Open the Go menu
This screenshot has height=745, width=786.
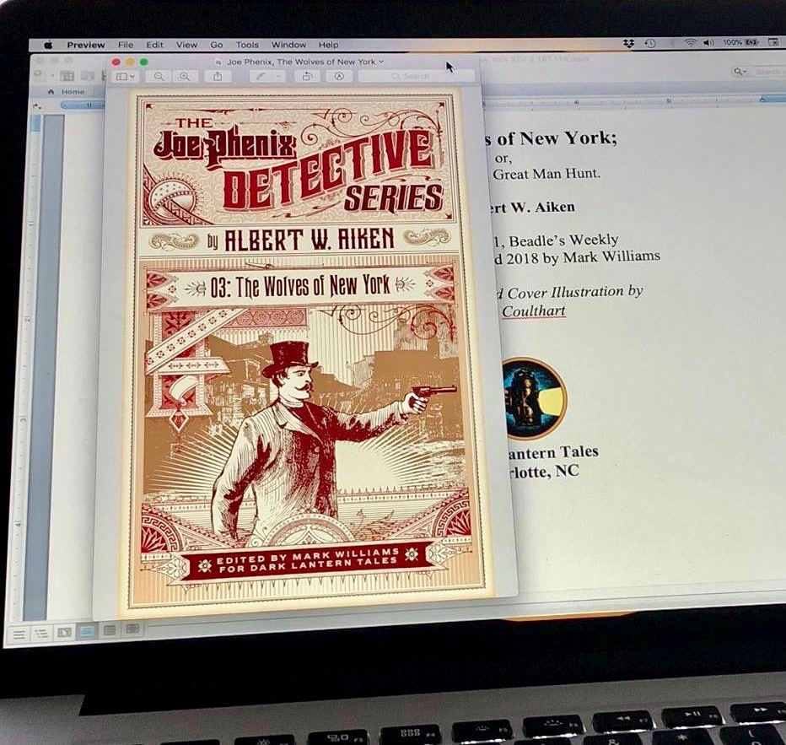click(217, 45)
